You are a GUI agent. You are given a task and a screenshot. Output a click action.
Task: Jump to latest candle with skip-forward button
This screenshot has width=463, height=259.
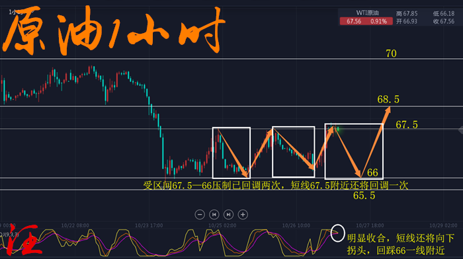click(x=228, y=215)
